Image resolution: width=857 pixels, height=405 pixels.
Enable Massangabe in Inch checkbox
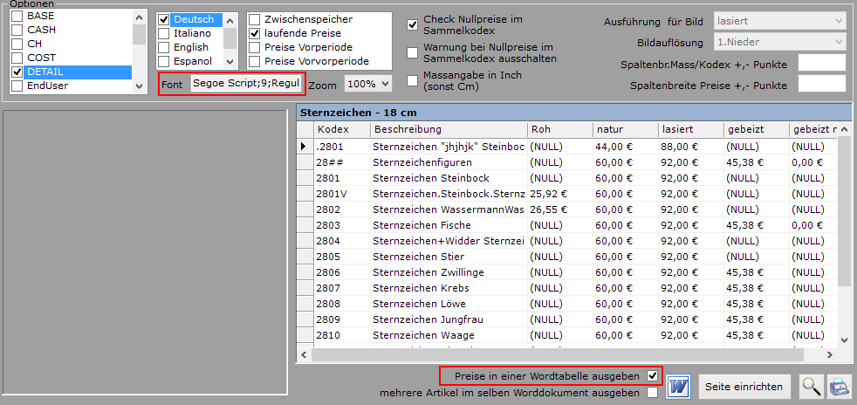click(412, 81)
